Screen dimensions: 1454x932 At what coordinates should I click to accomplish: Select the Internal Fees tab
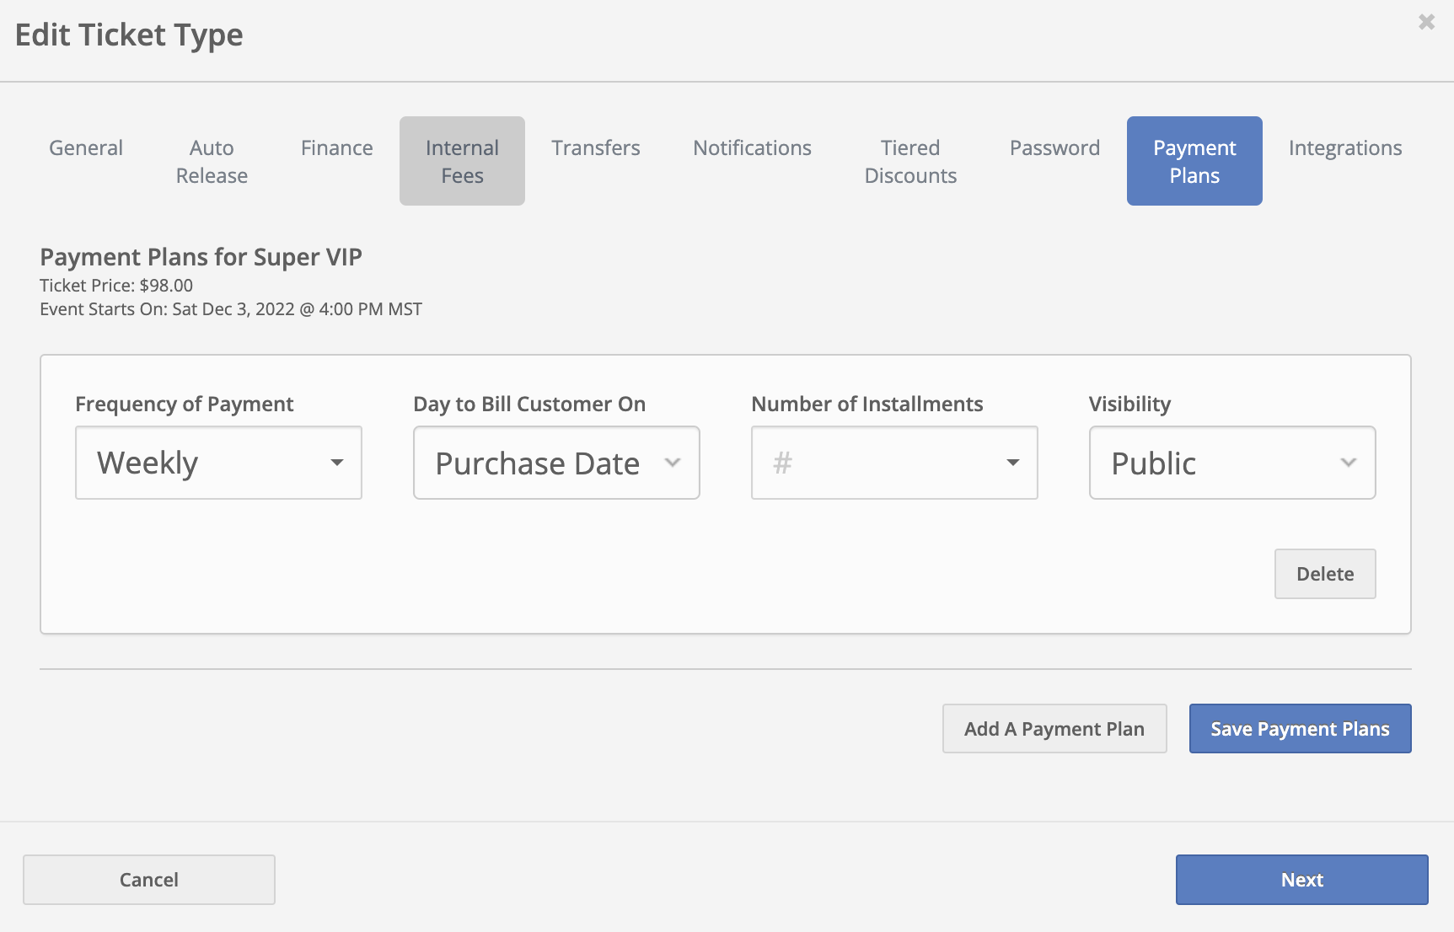[462, 161]
